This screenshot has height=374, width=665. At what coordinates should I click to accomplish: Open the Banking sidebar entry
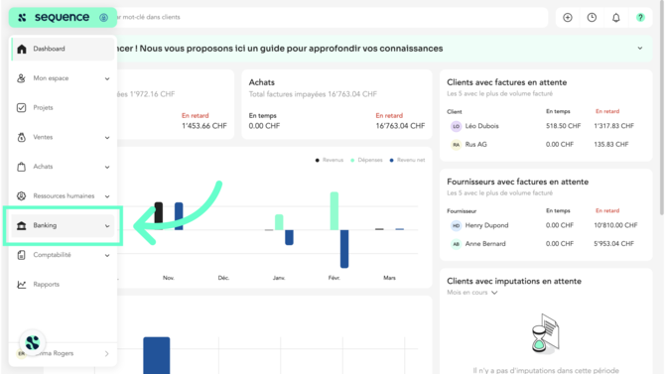(63, 225)
